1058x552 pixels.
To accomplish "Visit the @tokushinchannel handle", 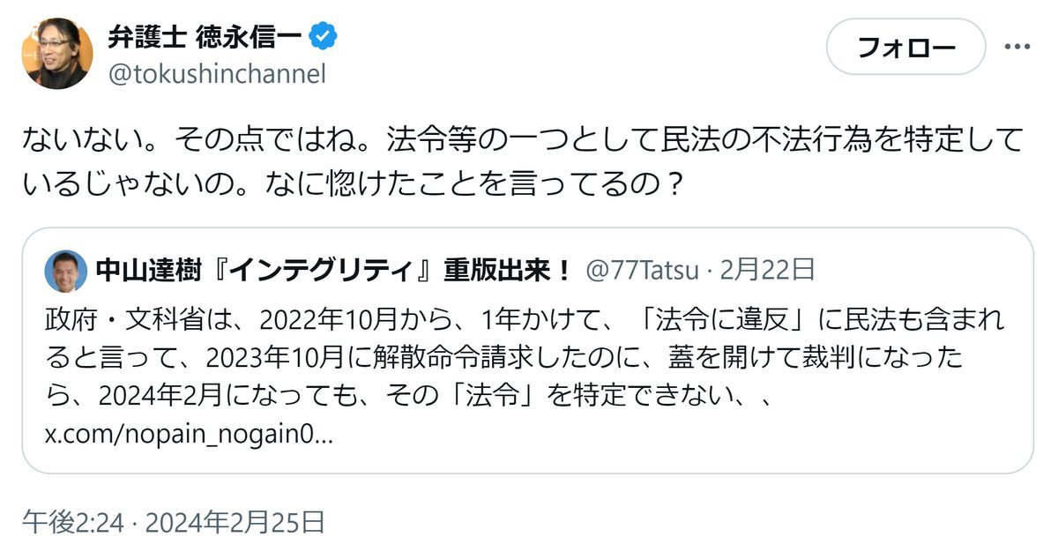I will pos(216,74).
